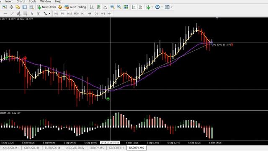Screen dimensions: 268x151
Task: Open MetaEditor yellow book icon
Action: point(60,7)
